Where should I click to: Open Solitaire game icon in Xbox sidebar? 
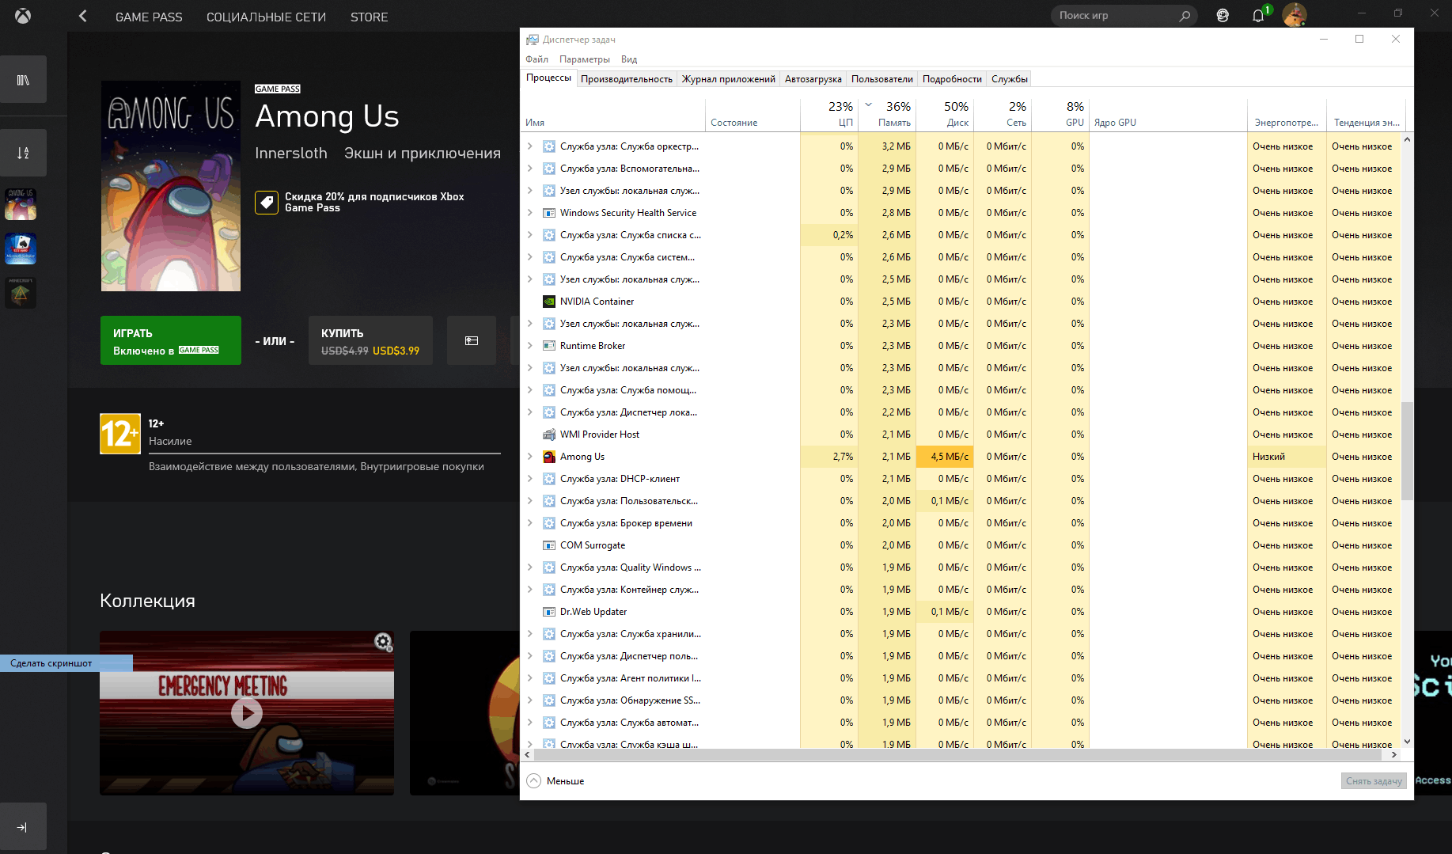tap(21, 249)
